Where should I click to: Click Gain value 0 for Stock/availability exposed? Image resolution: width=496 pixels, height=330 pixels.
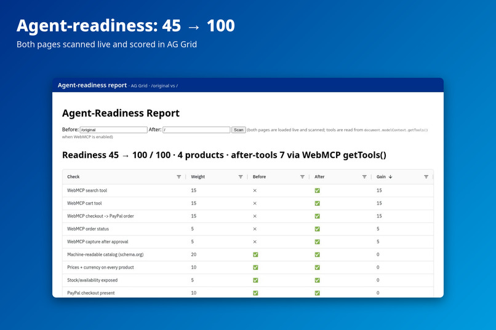(378, 280)
